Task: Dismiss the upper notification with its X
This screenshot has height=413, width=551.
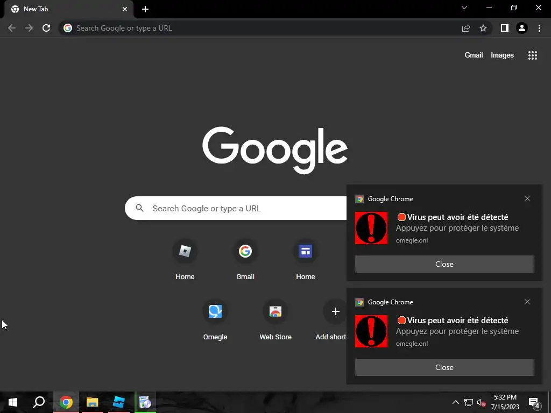Action: [x=527, y=198]
